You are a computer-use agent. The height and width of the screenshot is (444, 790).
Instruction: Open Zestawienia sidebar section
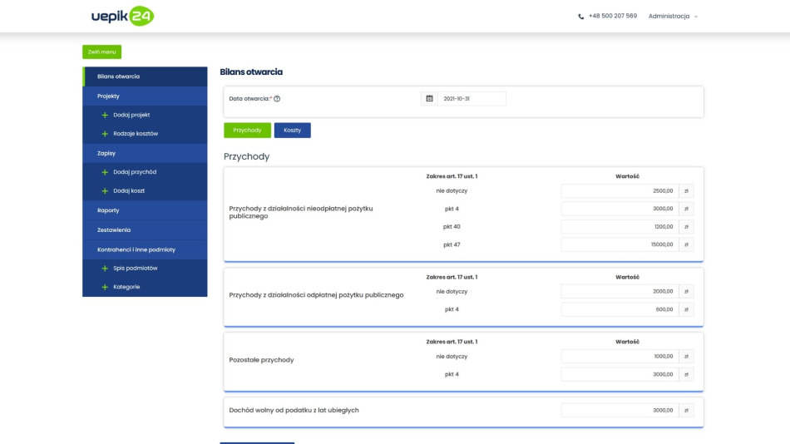pos(145,229)
